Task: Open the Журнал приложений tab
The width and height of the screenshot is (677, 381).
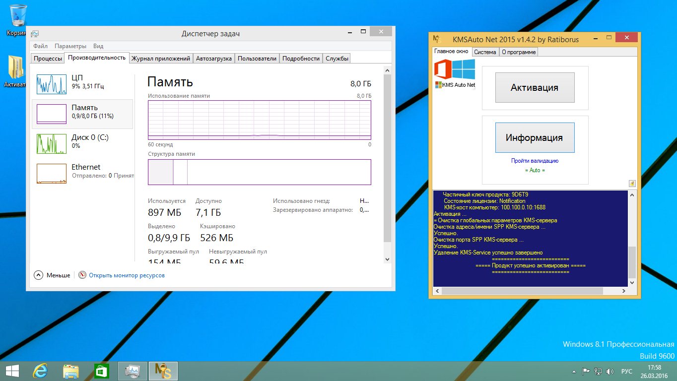Action: click(x=160, y=59)
